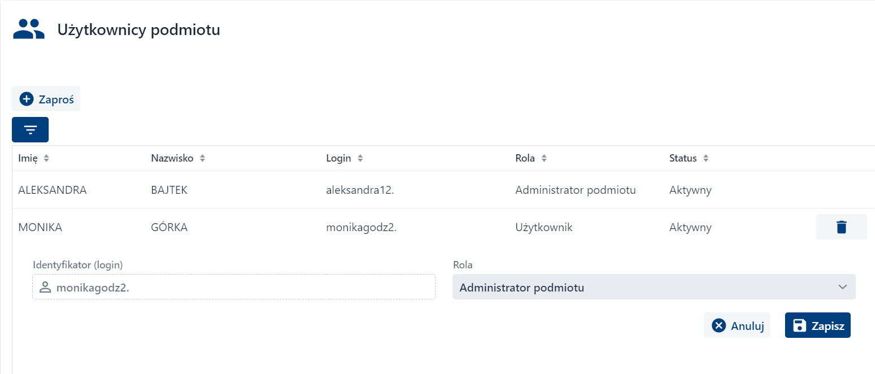Sort users by Status column
This screenshot has height=374, width=875.
click(705, 159)
